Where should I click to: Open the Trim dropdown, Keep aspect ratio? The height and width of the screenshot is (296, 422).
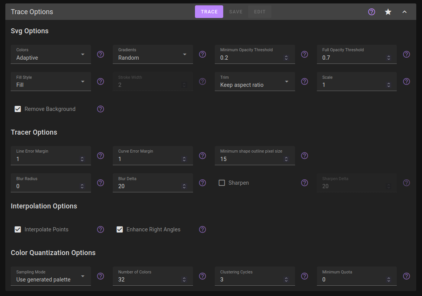[255, 81]
